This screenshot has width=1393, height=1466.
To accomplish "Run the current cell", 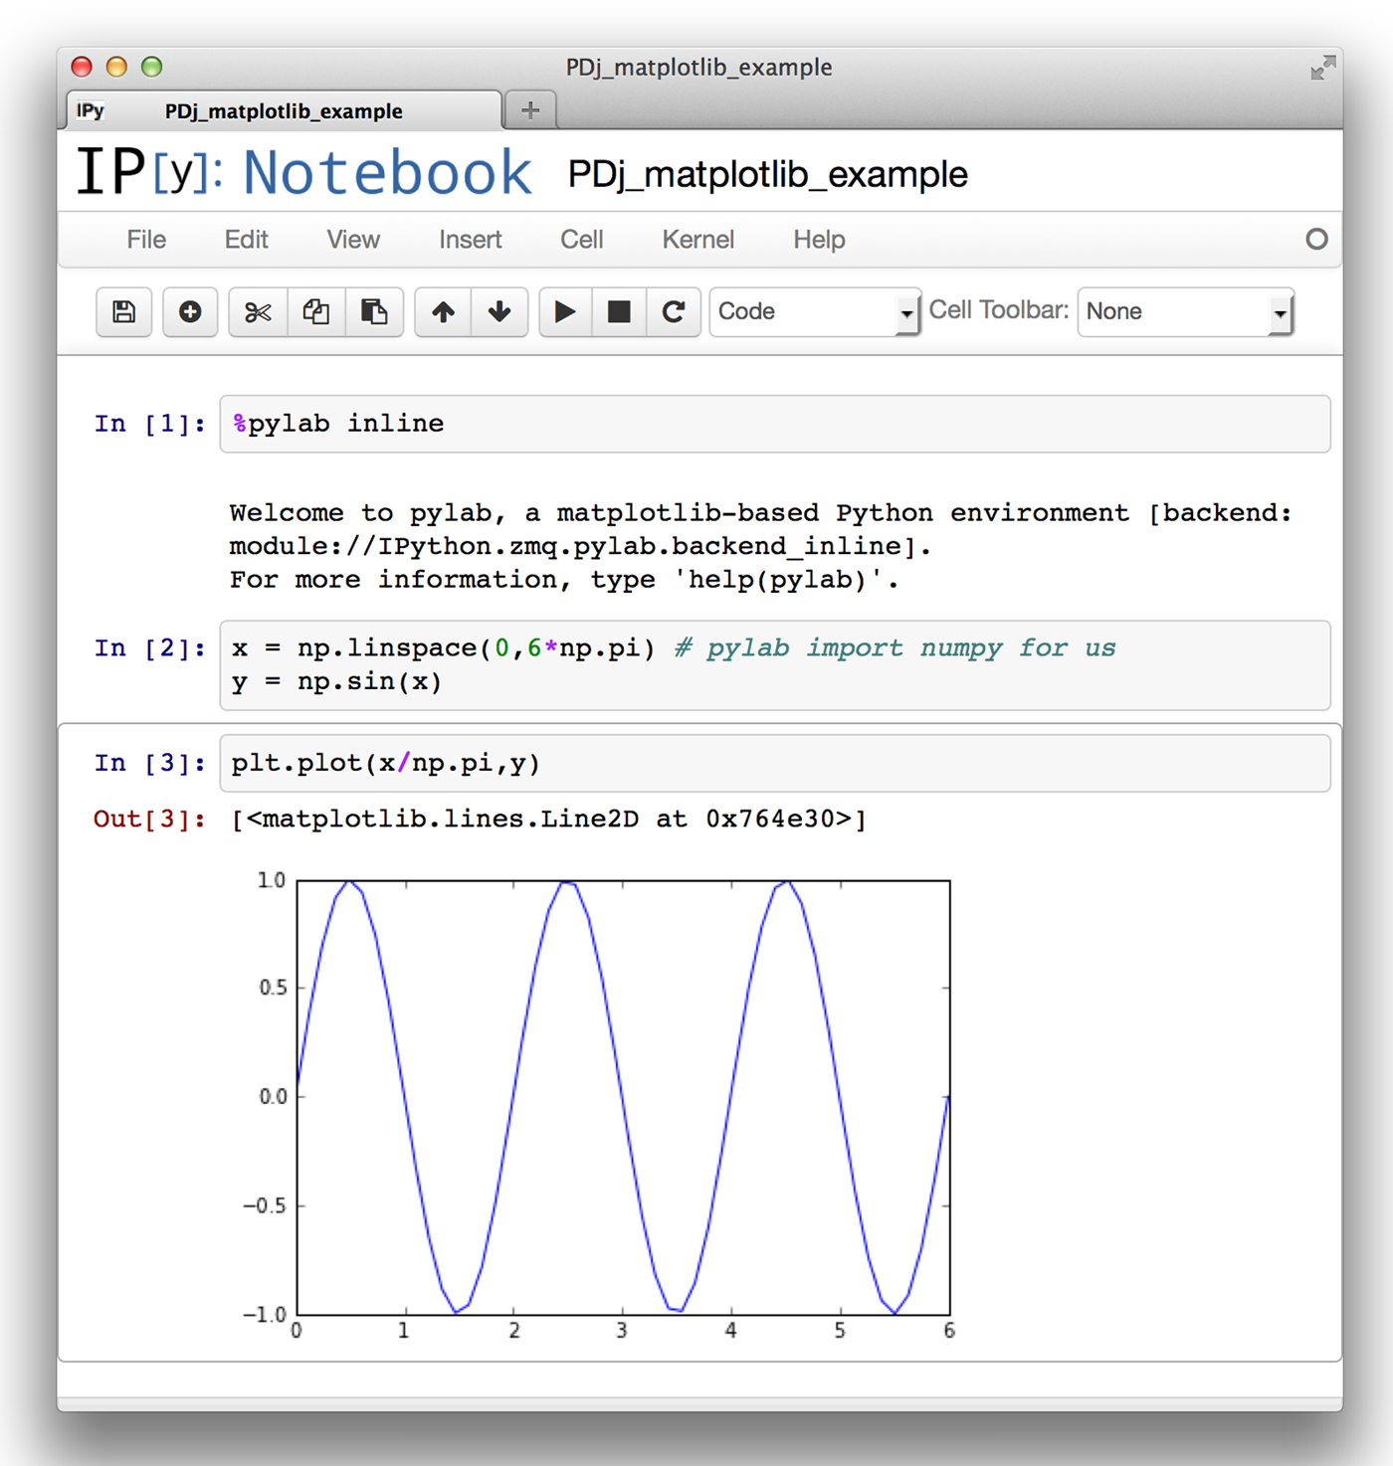I will [x=565, y=312].
